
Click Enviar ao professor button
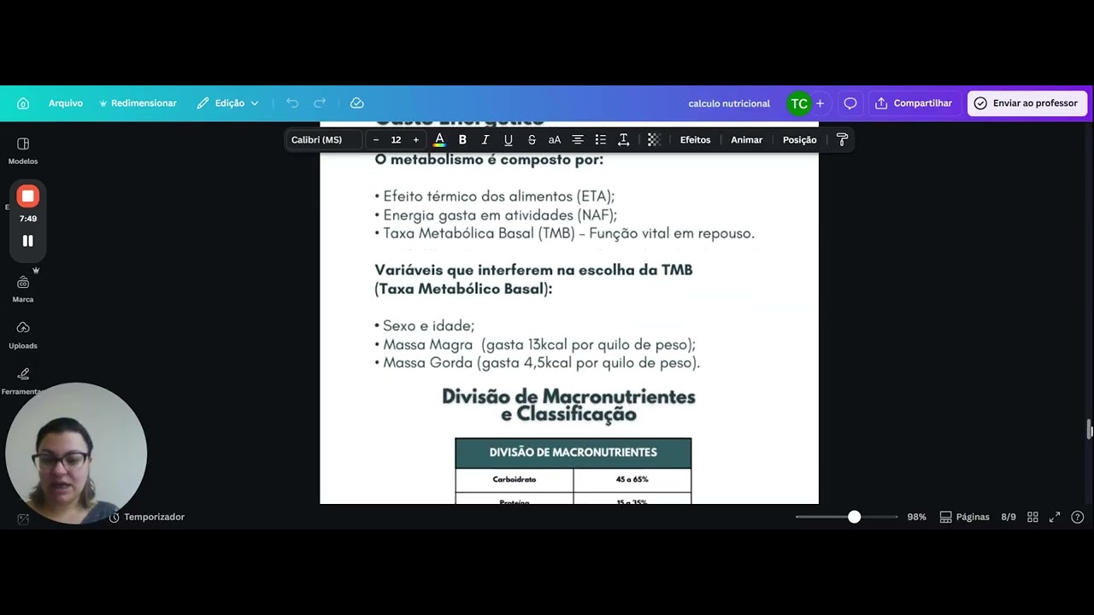point(1026,103)
